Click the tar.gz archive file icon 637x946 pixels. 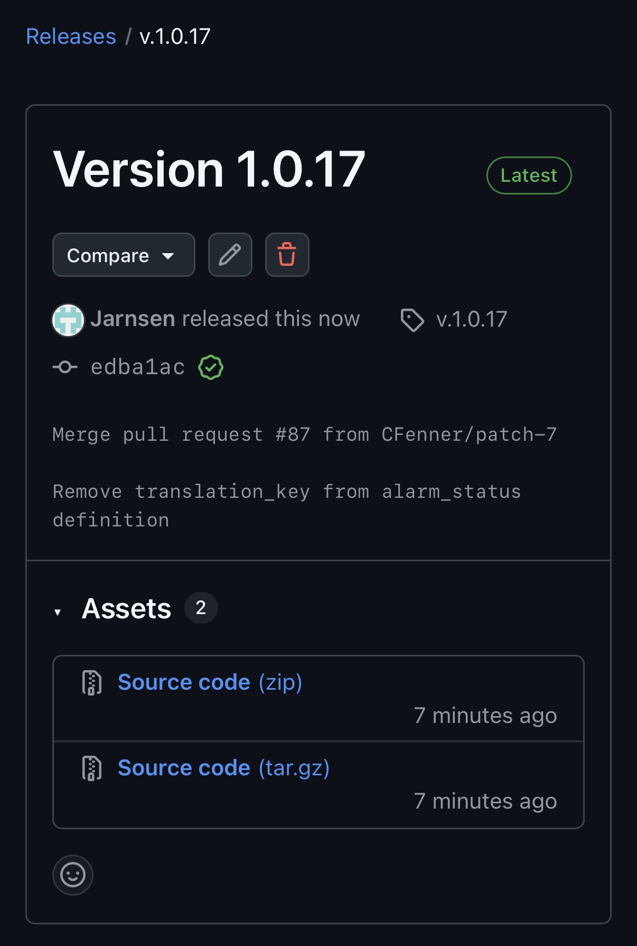(x=91, y=768)
